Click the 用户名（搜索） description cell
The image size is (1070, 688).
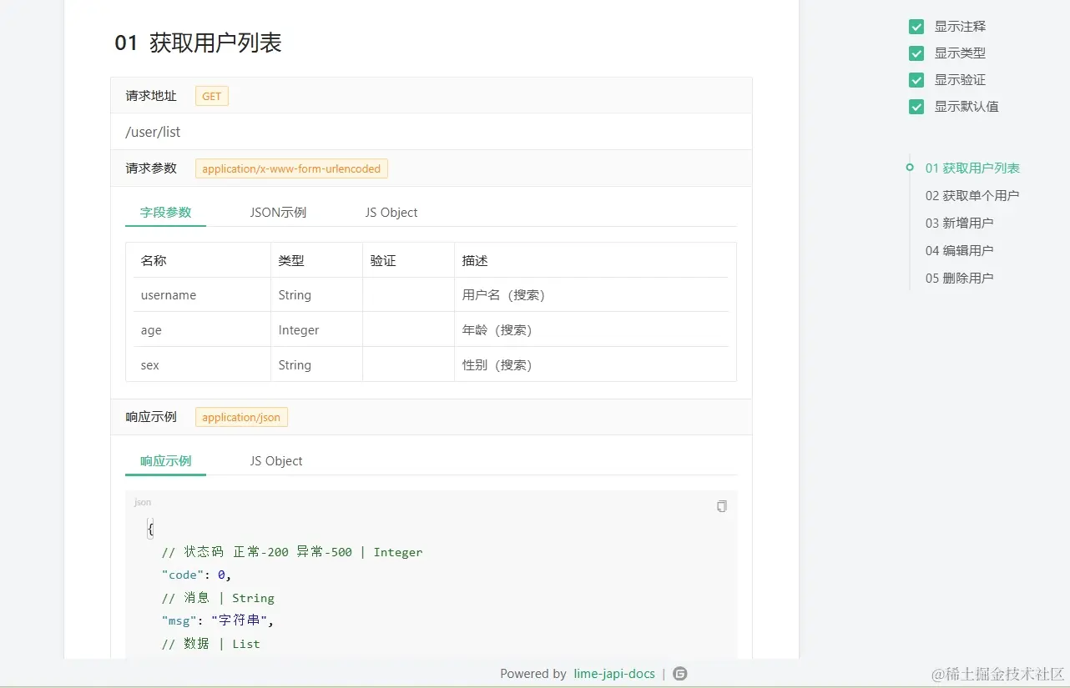click(591, 295)
